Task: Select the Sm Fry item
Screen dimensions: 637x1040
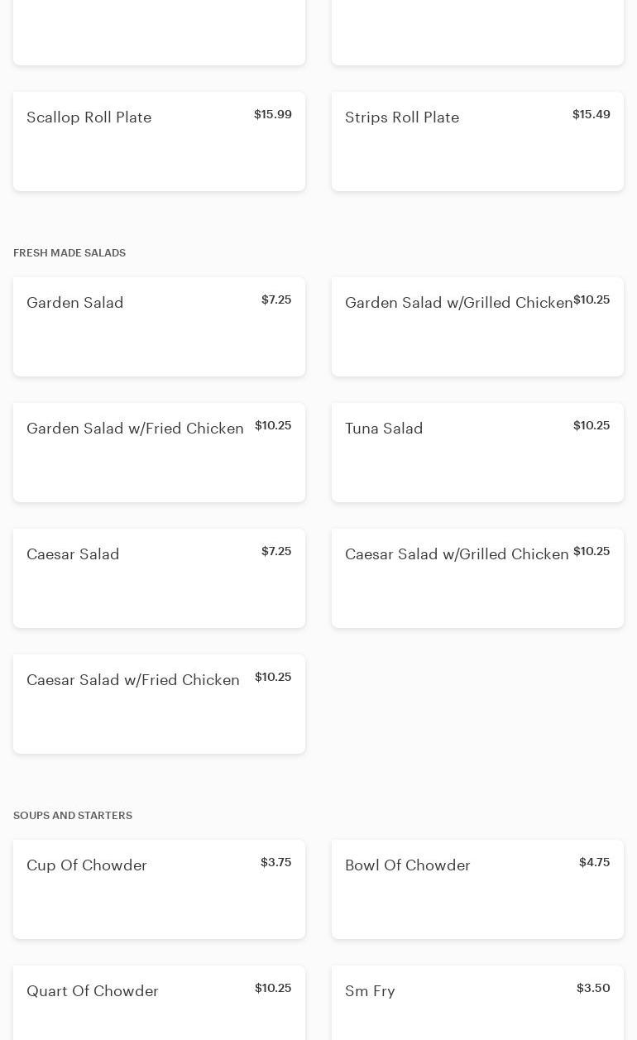Action: click(477, 1003)
